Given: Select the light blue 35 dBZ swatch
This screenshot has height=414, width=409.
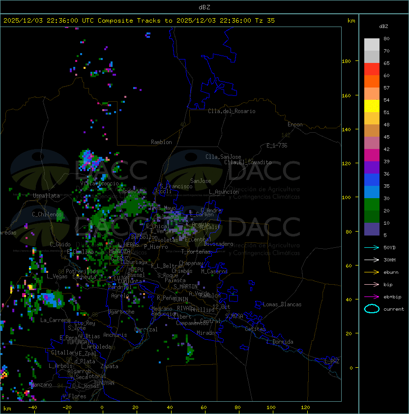Looking at the screenshot, I should coord(372,192).
